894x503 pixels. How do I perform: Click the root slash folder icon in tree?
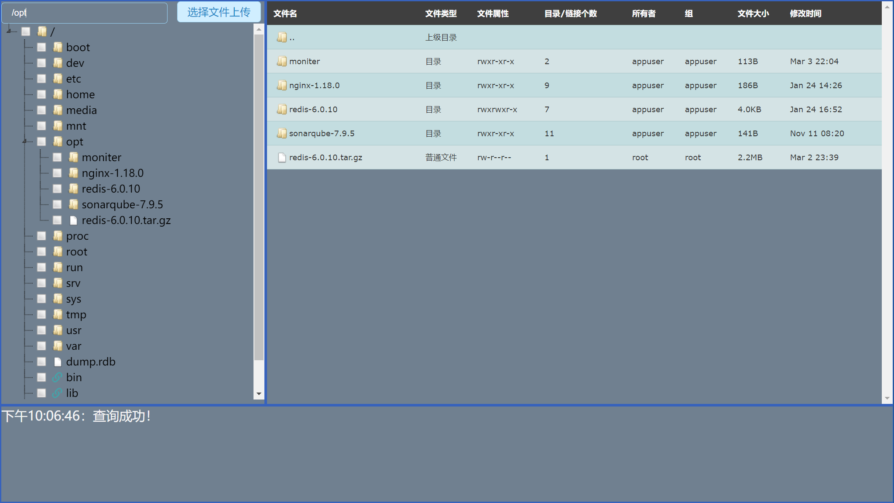[42, 31]
